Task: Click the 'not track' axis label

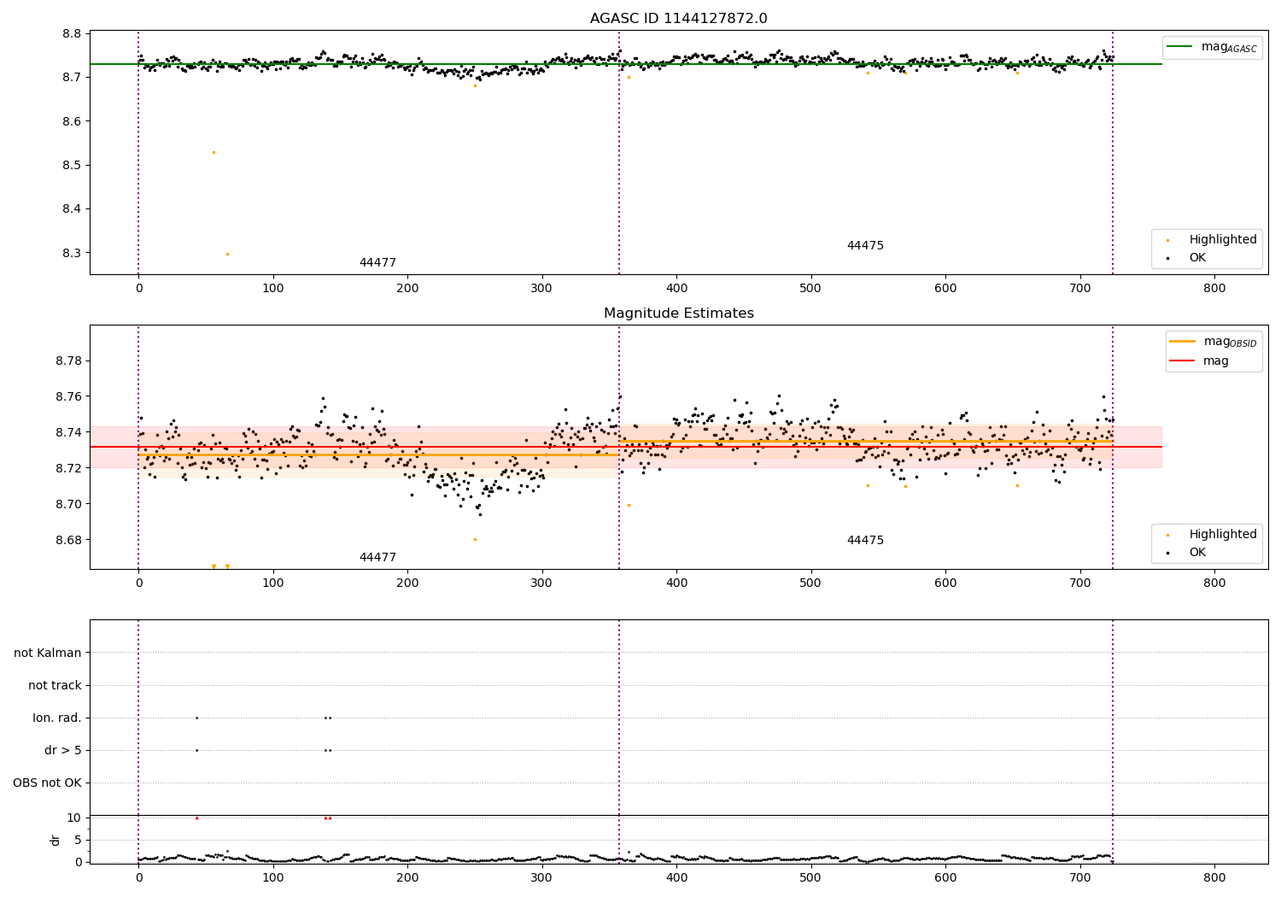Action: 55,686
